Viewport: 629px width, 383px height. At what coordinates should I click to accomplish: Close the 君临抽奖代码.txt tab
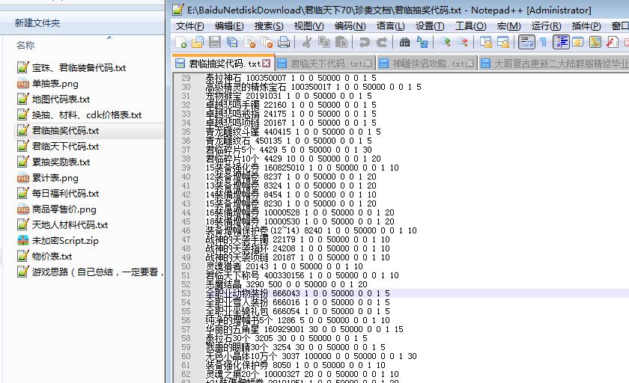pyautogui.click(x=267, y=64)
